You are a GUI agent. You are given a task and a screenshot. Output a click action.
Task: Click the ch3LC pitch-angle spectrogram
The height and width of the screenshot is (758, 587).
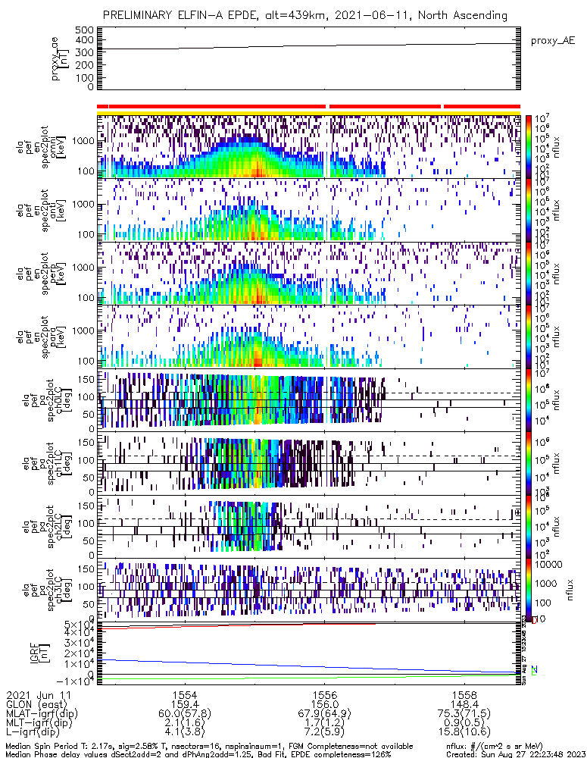tap(309, 590)
